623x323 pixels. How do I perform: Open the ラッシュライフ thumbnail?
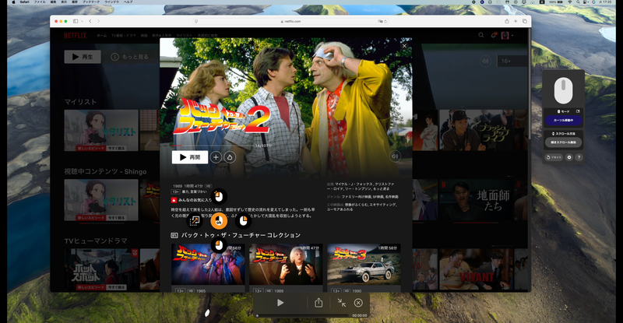pos(476,130)
